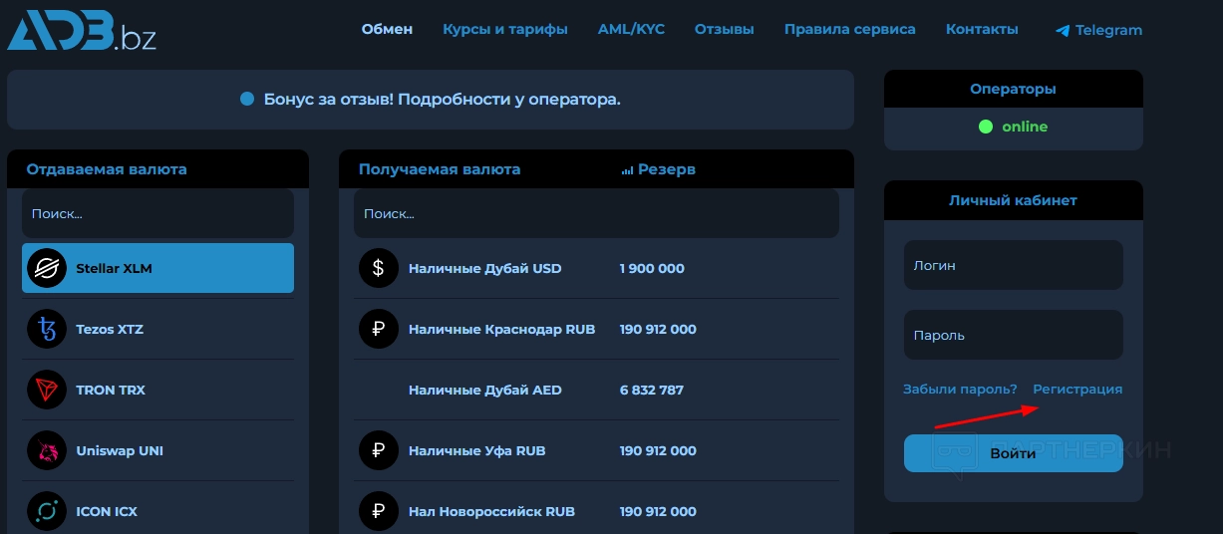This screenshot has width=1223, height=534.
Task: Open the Курсы и тарифы menu
Action: coord(505,29)
